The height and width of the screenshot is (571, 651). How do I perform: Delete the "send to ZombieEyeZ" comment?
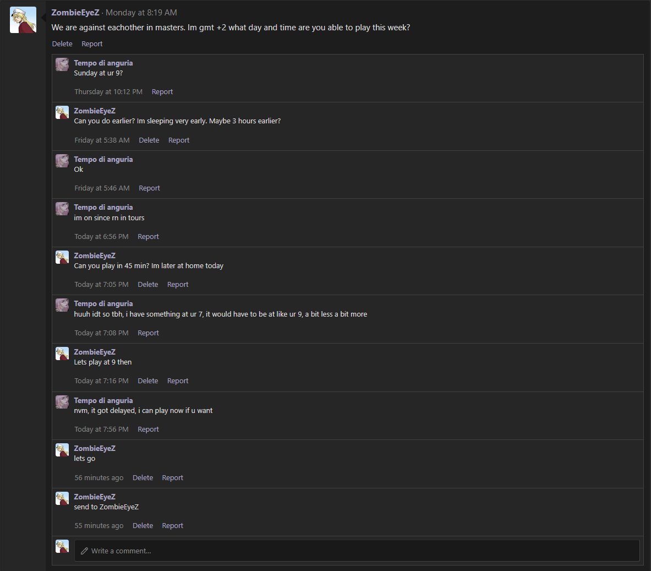click(x=143, y=525)
